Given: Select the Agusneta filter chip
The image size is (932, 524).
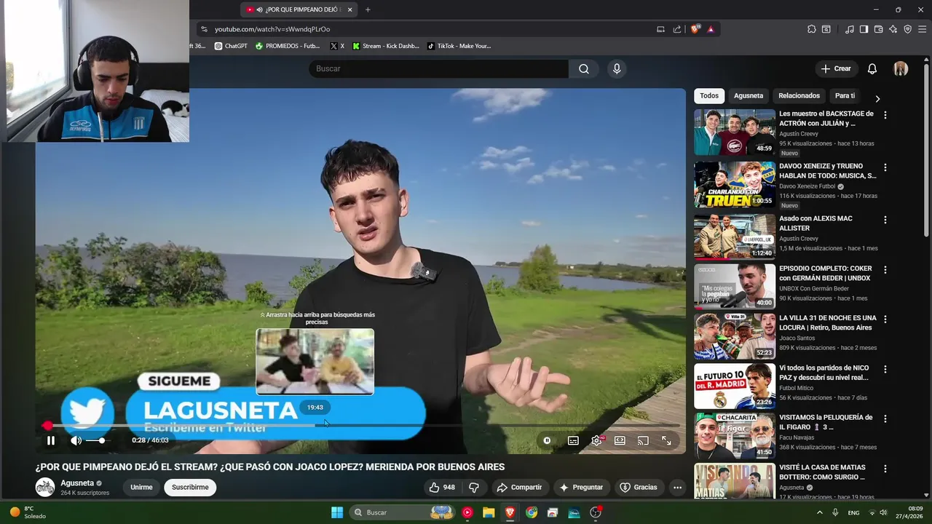Looking at the screenshot, I should click(x=749, y=96).
